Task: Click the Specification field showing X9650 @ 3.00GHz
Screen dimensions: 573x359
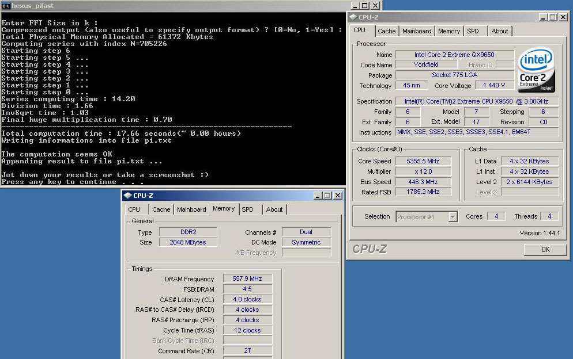Action: click(x=477, y=101)
